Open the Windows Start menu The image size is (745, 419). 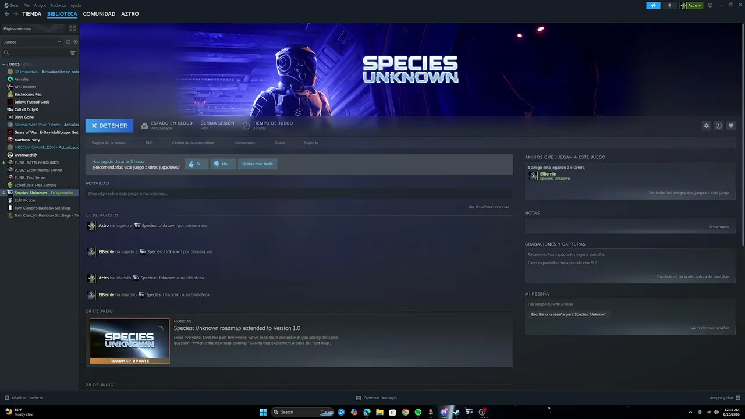point(263,412)
